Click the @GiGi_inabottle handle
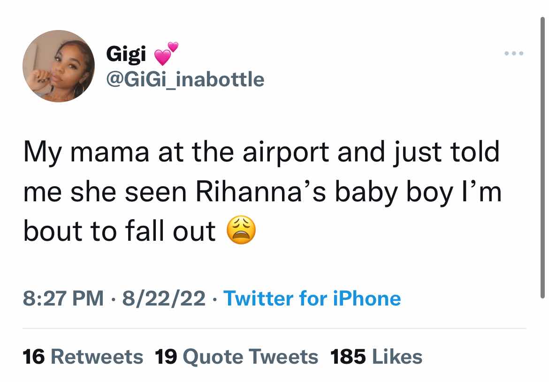Viewport: 549px width, 382px height. tap(185, 79)
